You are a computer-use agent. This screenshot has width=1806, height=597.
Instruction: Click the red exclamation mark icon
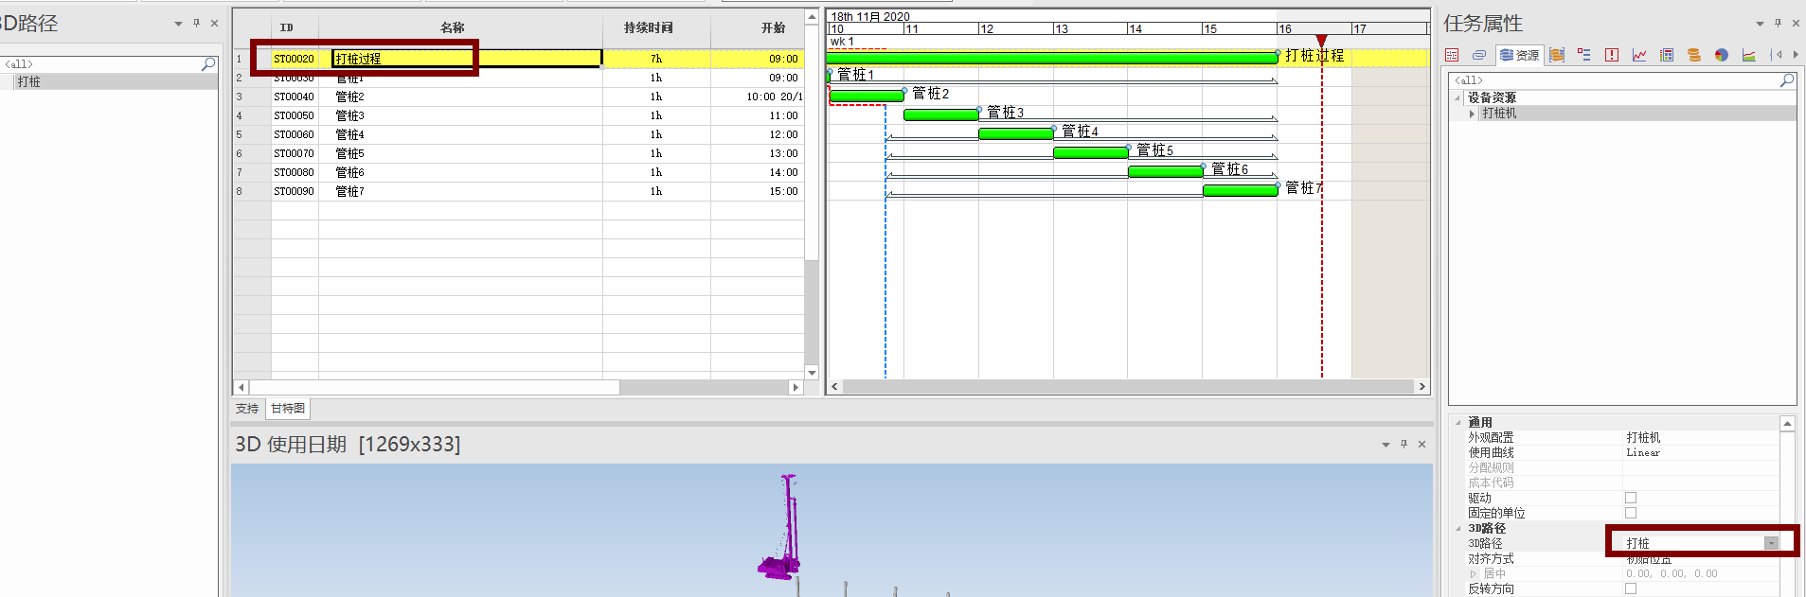[1612, 55]
